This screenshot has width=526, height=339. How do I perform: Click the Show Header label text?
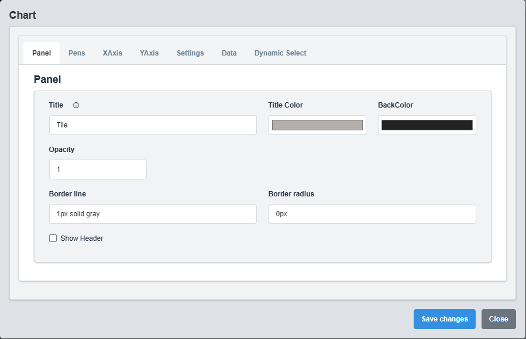coord(81,238)
